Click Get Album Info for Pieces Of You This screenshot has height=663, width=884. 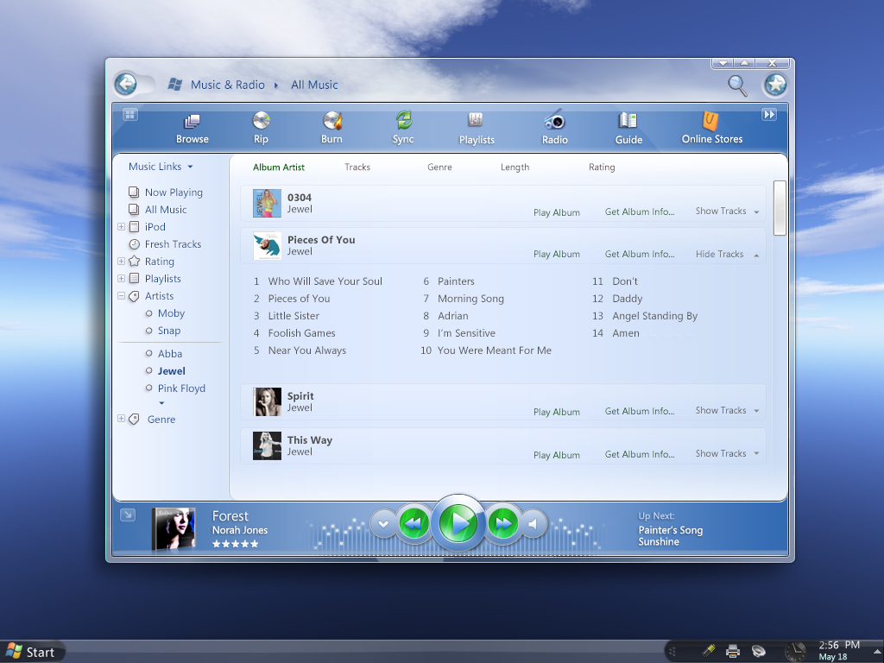640,255
